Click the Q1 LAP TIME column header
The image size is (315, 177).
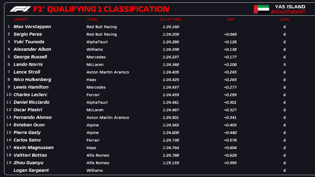(170, 19)
